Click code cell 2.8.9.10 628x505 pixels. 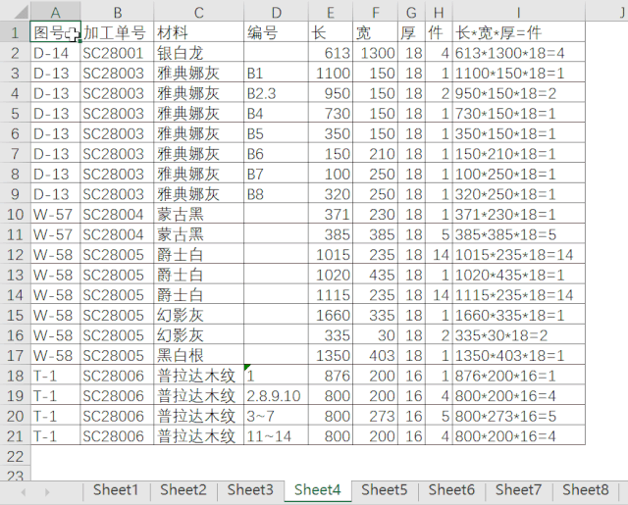coord(276,396)
